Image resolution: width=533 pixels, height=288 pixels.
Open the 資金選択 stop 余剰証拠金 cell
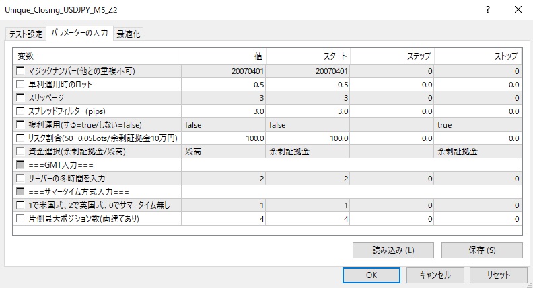coord(478,152)
